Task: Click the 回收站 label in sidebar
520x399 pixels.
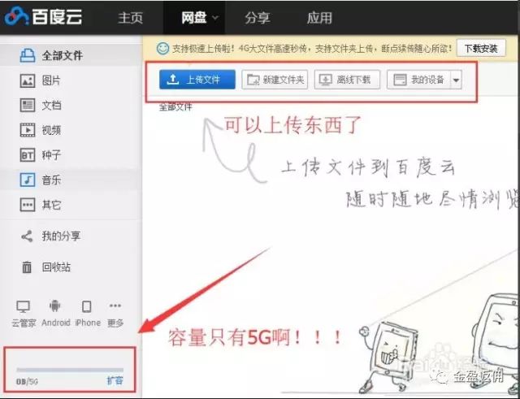Action: [56, 267]
